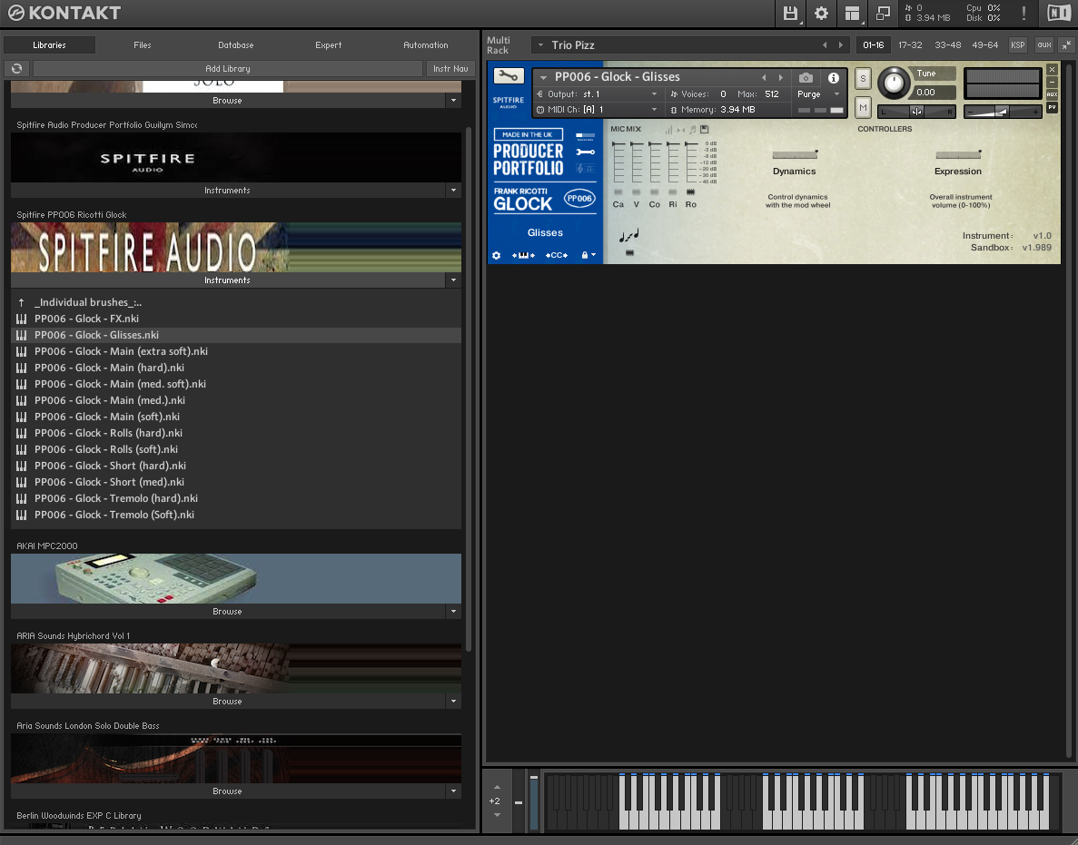
Task: Show instrument info with the i icon
Action: pyautogui.click(x=834, y=78)
